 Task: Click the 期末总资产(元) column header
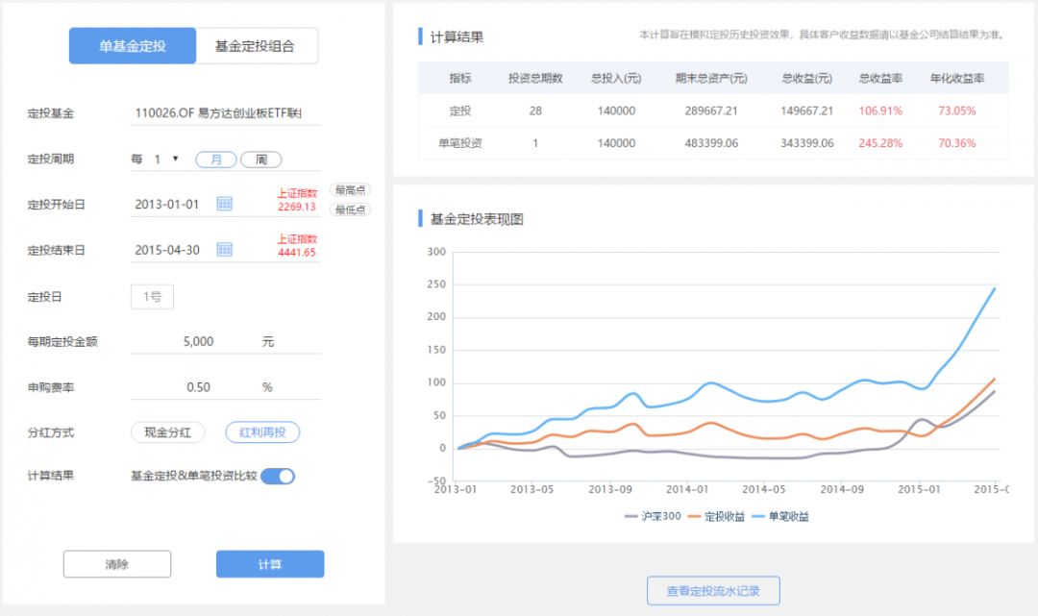(711, 78)
